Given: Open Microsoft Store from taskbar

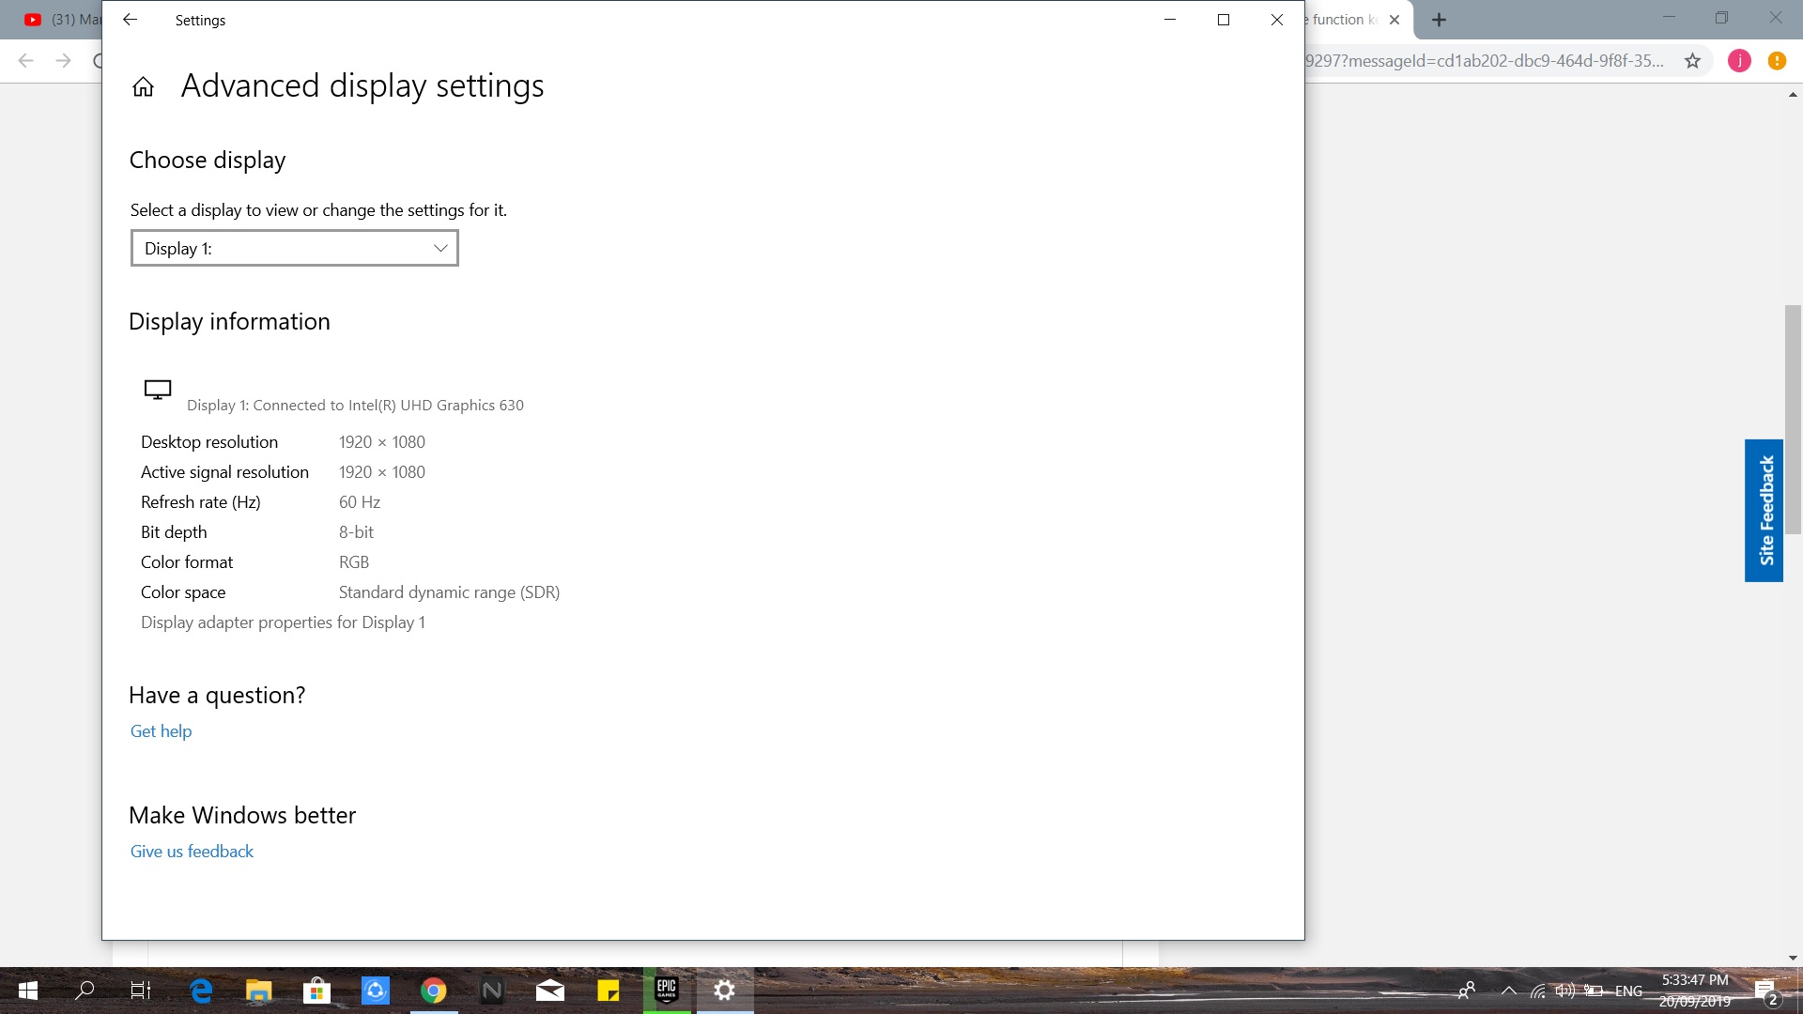Looking at the screenshot, I should coord(317,991).
